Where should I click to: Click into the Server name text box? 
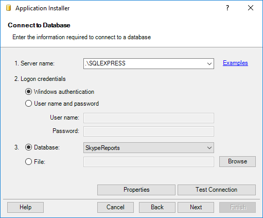145,63
